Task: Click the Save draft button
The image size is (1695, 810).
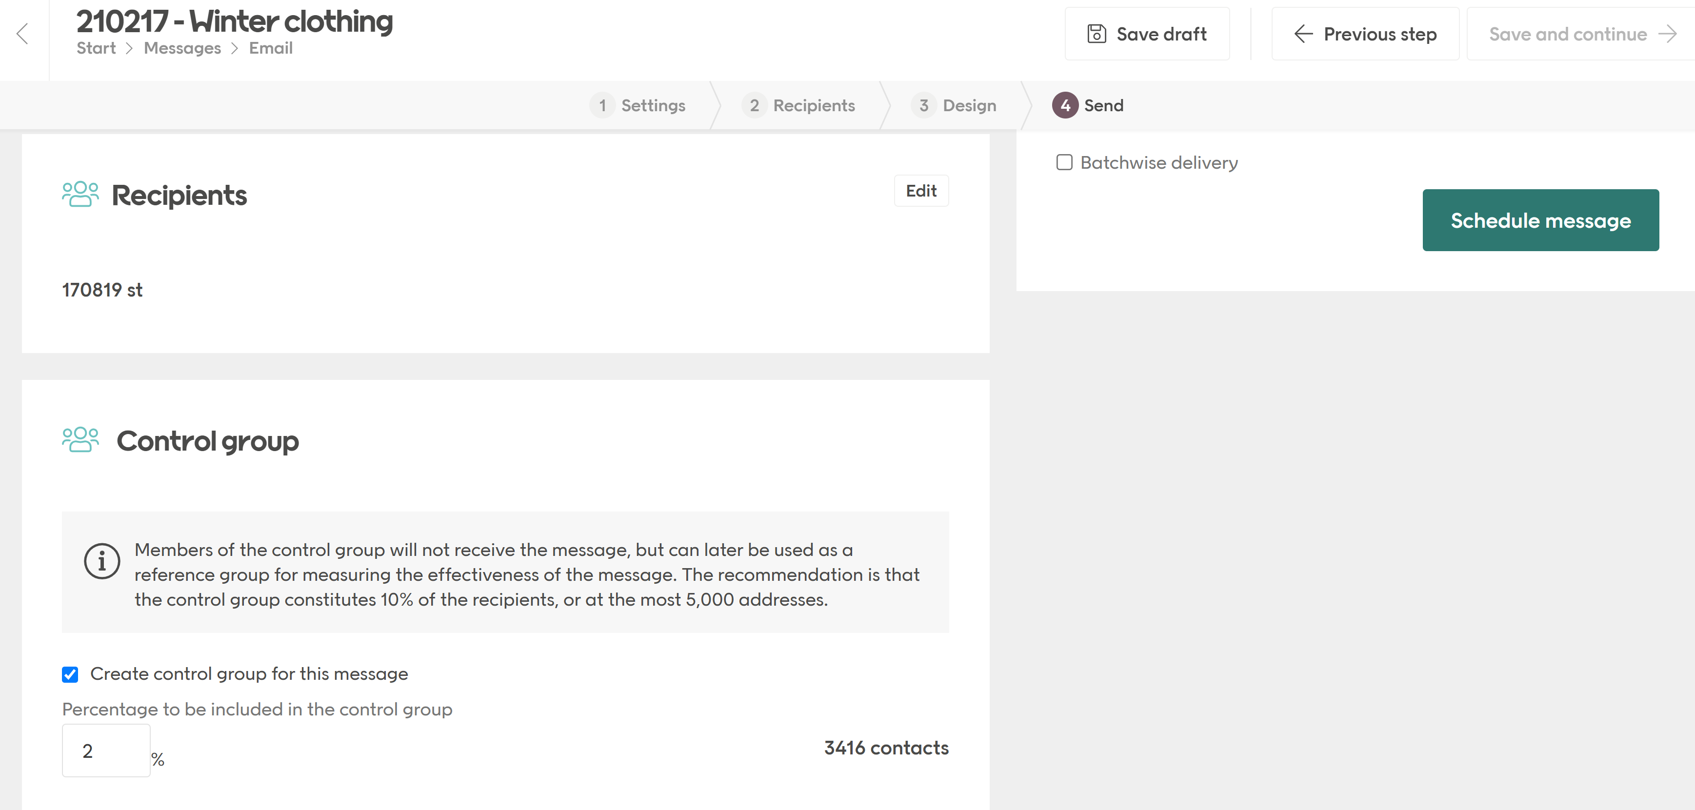Action: [1147, 34]
